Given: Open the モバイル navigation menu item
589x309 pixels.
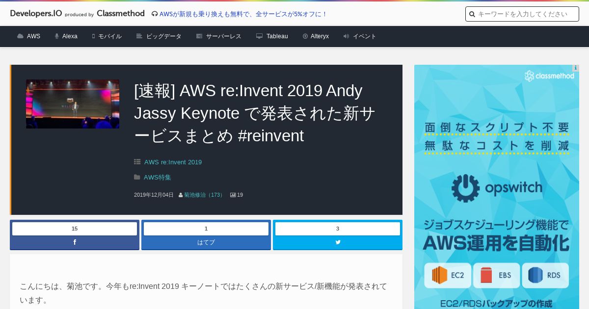Looking at the screenshot, I should click(110, 36).
